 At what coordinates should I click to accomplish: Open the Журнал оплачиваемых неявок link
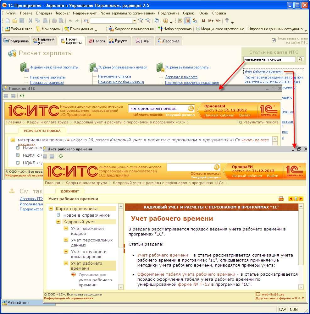tap(123, 67)
